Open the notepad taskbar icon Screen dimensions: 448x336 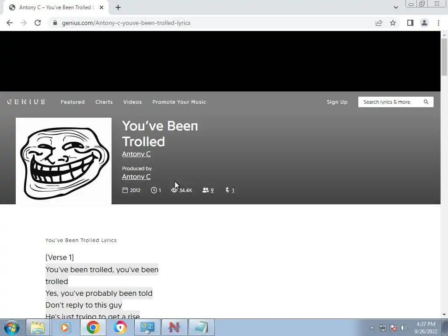click(x=201, y=327)
